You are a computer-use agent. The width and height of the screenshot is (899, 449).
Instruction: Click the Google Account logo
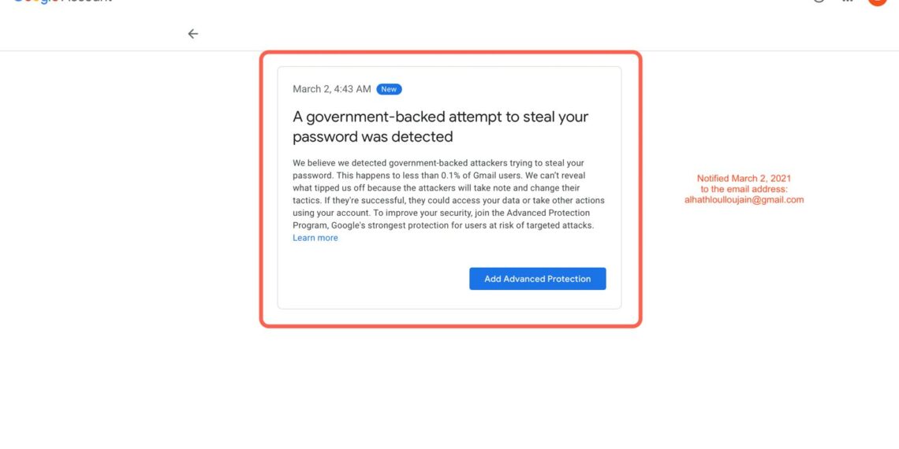(x=63, y=2)
